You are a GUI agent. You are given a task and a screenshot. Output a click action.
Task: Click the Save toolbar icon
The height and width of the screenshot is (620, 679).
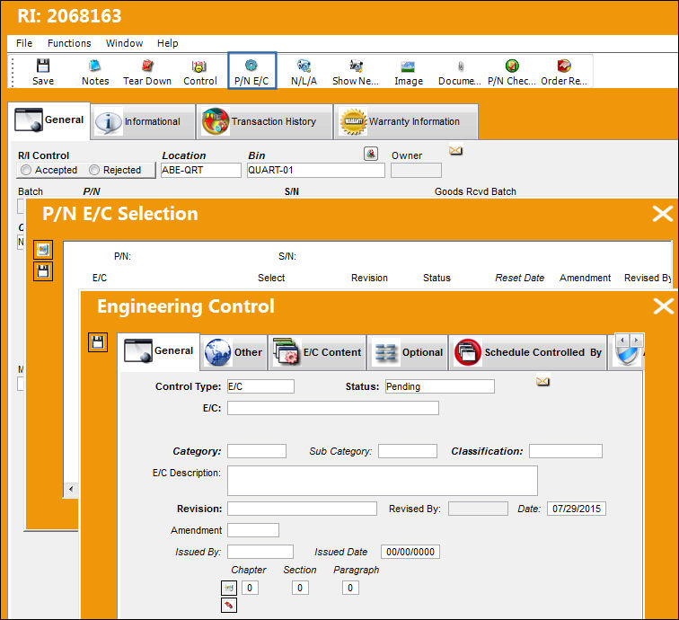pyautogui.click(x=43, y=72)
